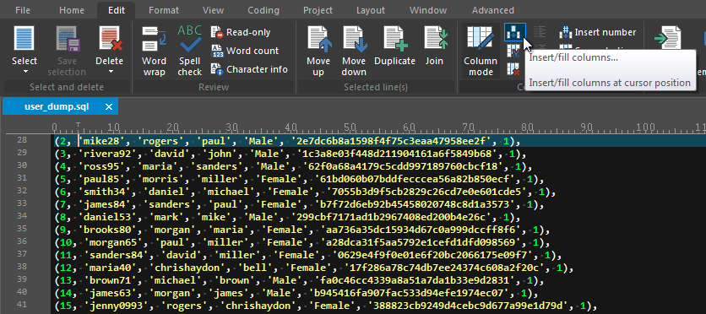The width and height of the screenshot is (706, 314).
Task: Close the user_dump.sql tab
Action: 108,106
